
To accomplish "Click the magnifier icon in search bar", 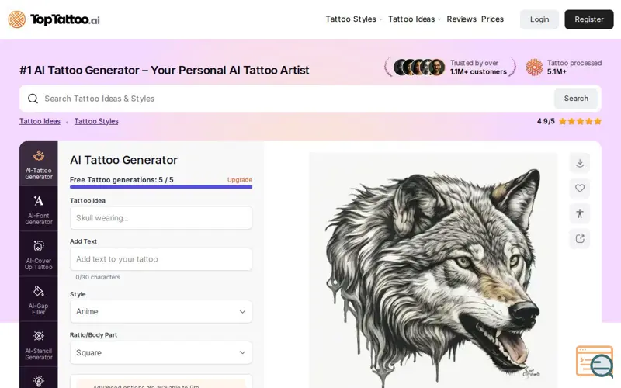I will point(33,99).
